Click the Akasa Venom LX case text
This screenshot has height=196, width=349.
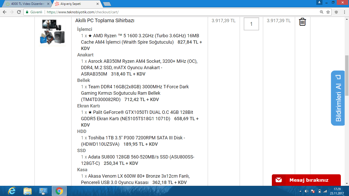point(135,179)
